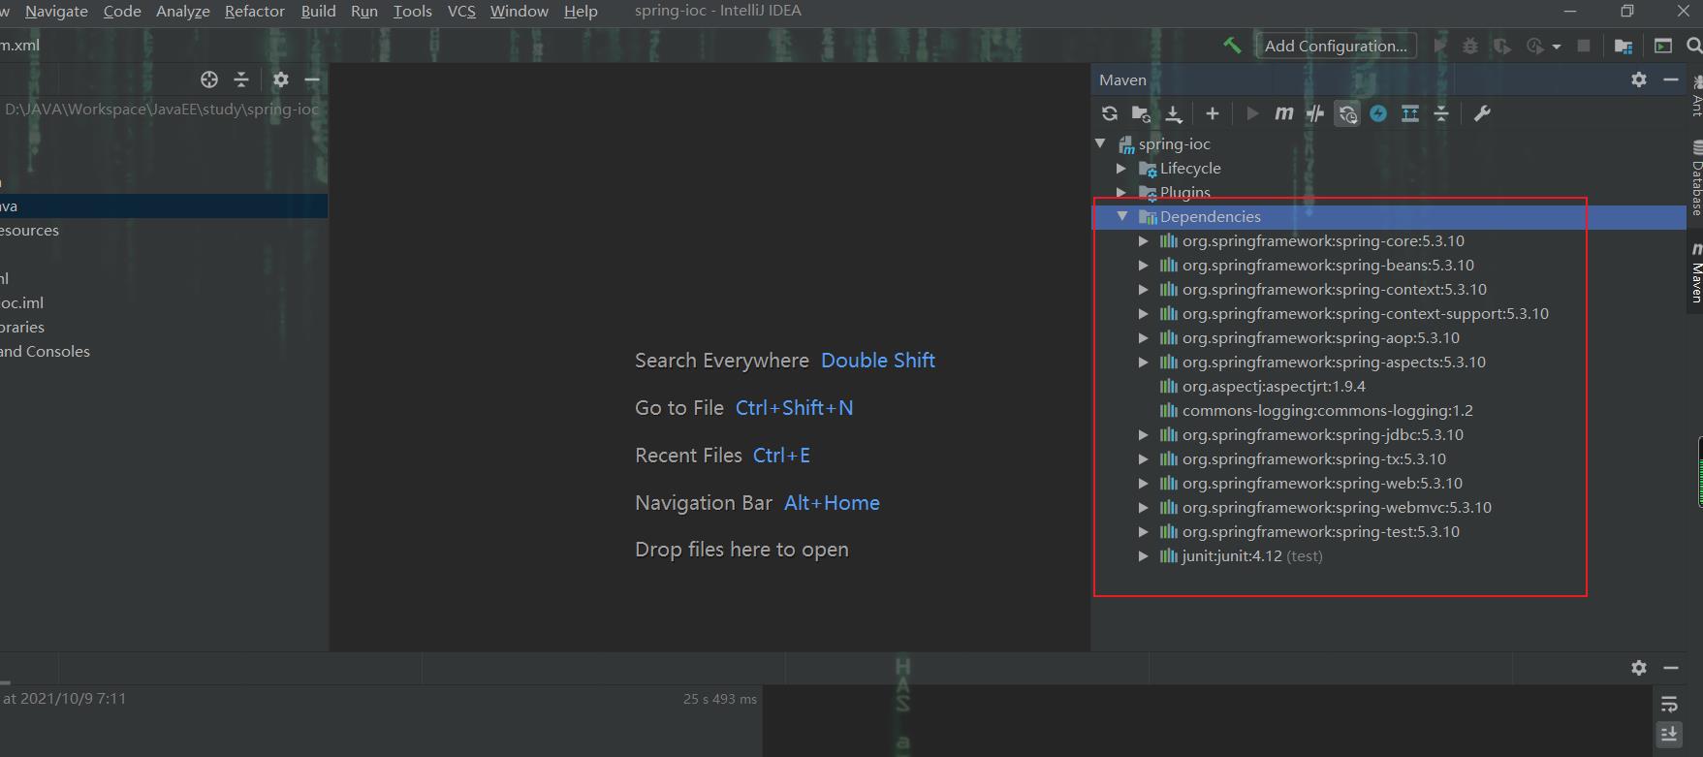Expand the Lifecycle node
1703x757 pixels.
click(1121, 168)
